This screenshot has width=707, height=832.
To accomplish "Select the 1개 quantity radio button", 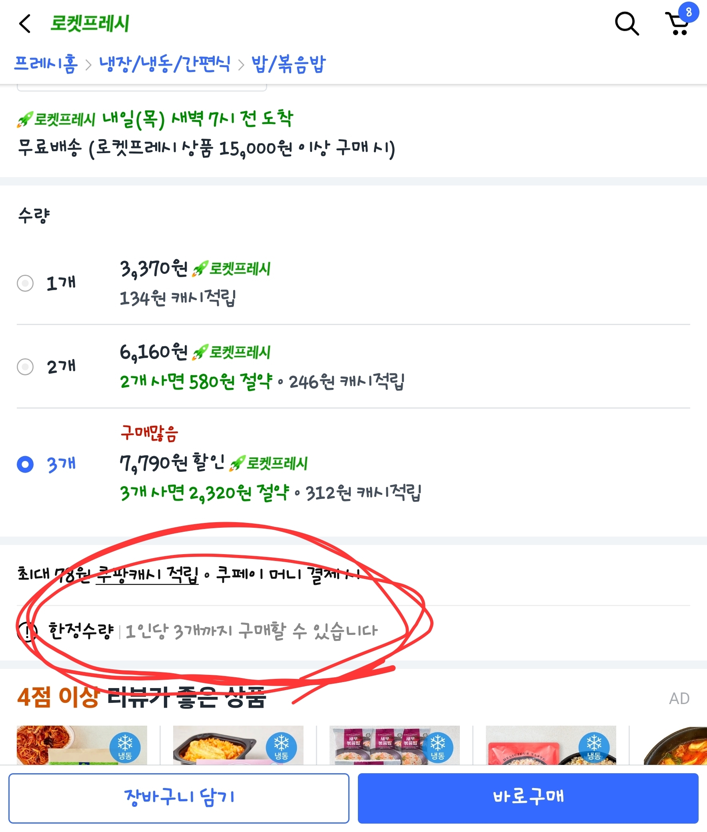I will point(25,283).
